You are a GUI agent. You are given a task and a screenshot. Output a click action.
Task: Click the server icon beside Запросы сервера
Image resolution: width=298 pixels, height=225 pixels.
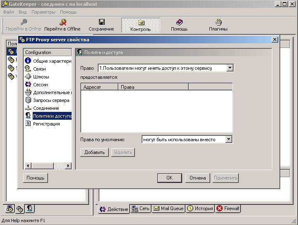click(x=28, y=100)
